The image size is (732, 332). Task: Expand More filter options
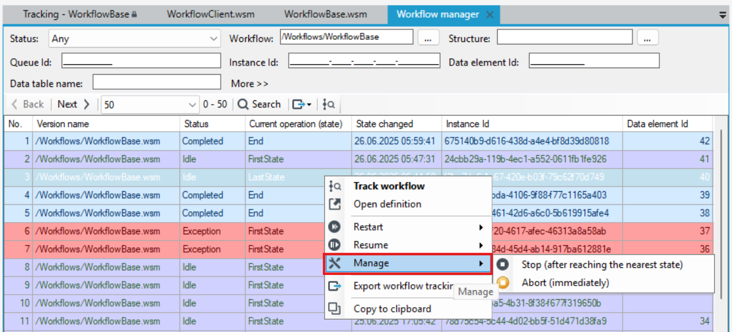[249, 84]
